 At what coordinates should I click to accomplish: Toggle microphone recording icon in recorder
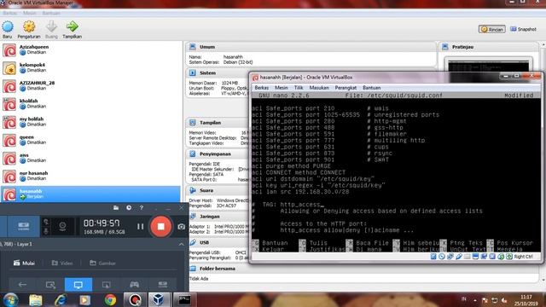coord(46,231)
